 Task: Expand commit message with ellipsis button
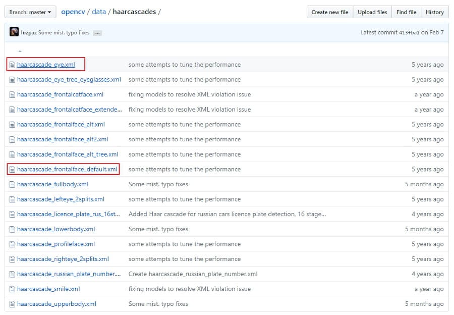[x=97, y=33]
